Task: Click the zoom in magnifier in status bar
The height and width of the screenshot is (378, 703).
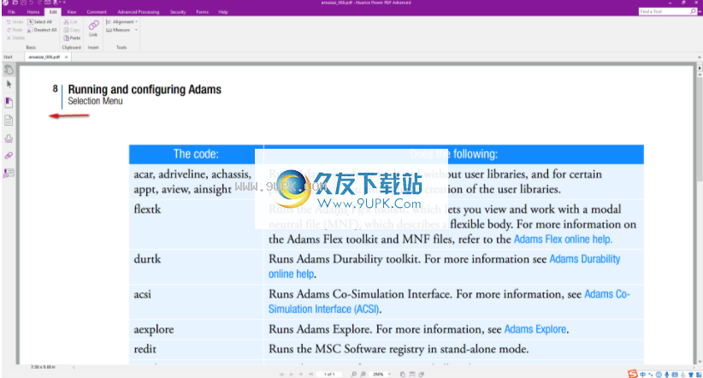Action: pyautogui.click(x=363, y=374)
